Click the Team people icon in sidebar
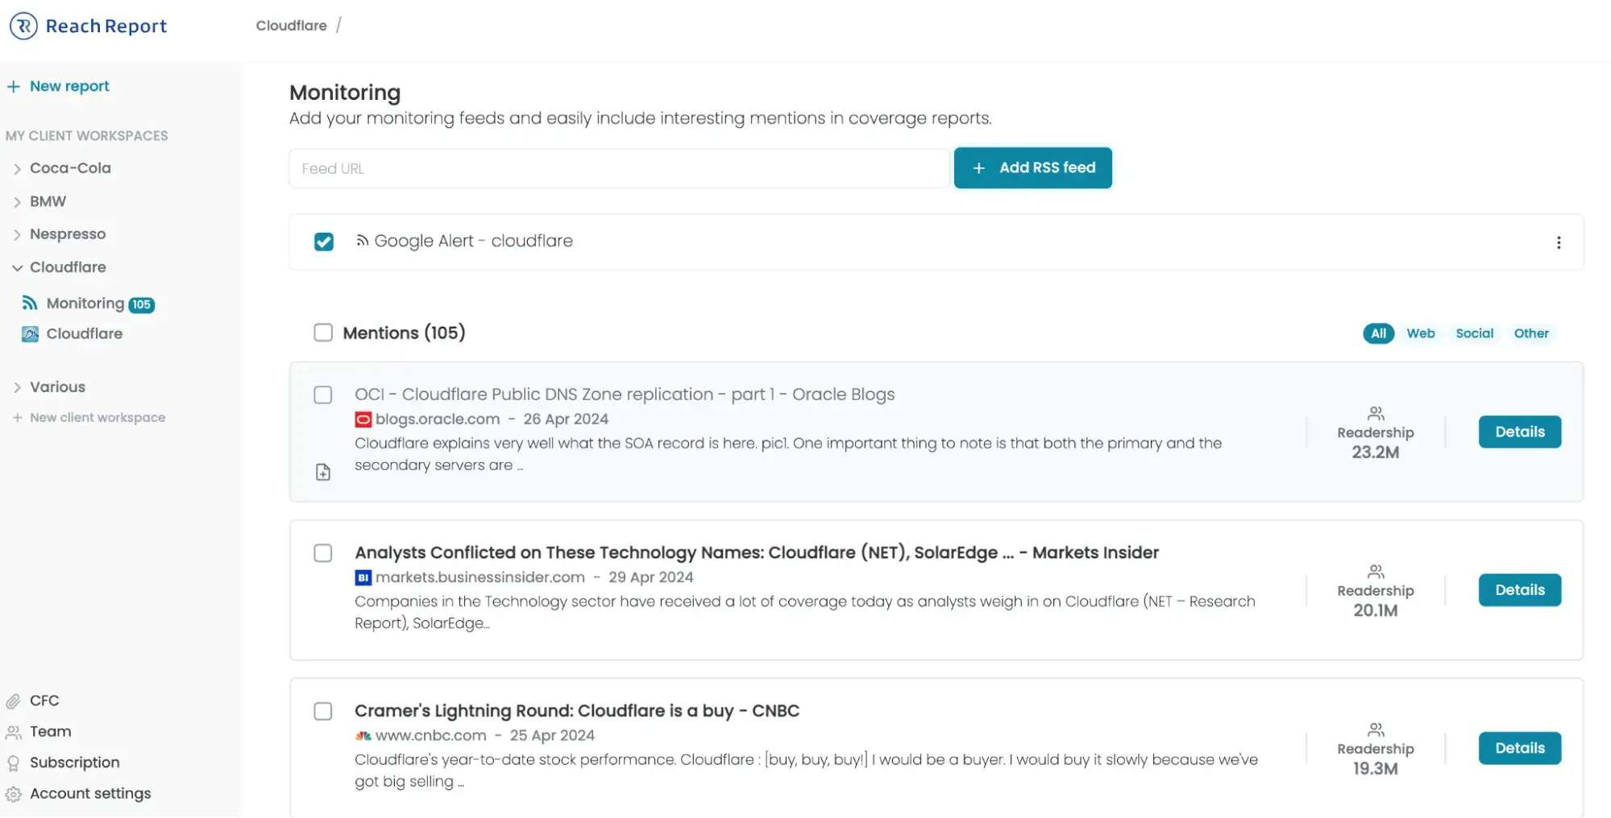This screenshot has width=1611, height=818. point(14,733)
